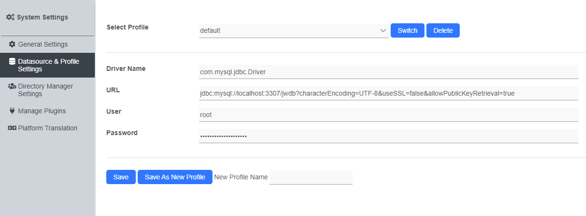586x216 pixels.
Task: Click the New Profile Name field
Action: point(311,177)
